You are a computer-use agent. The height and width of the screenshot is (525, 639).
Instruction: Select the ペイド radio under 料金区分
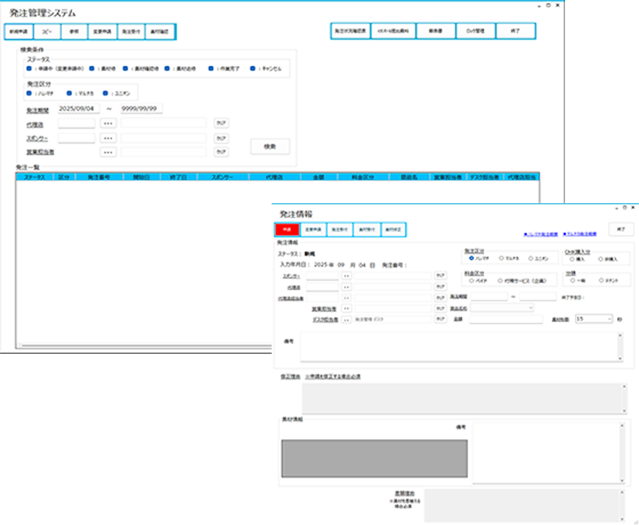click(470, 281)
